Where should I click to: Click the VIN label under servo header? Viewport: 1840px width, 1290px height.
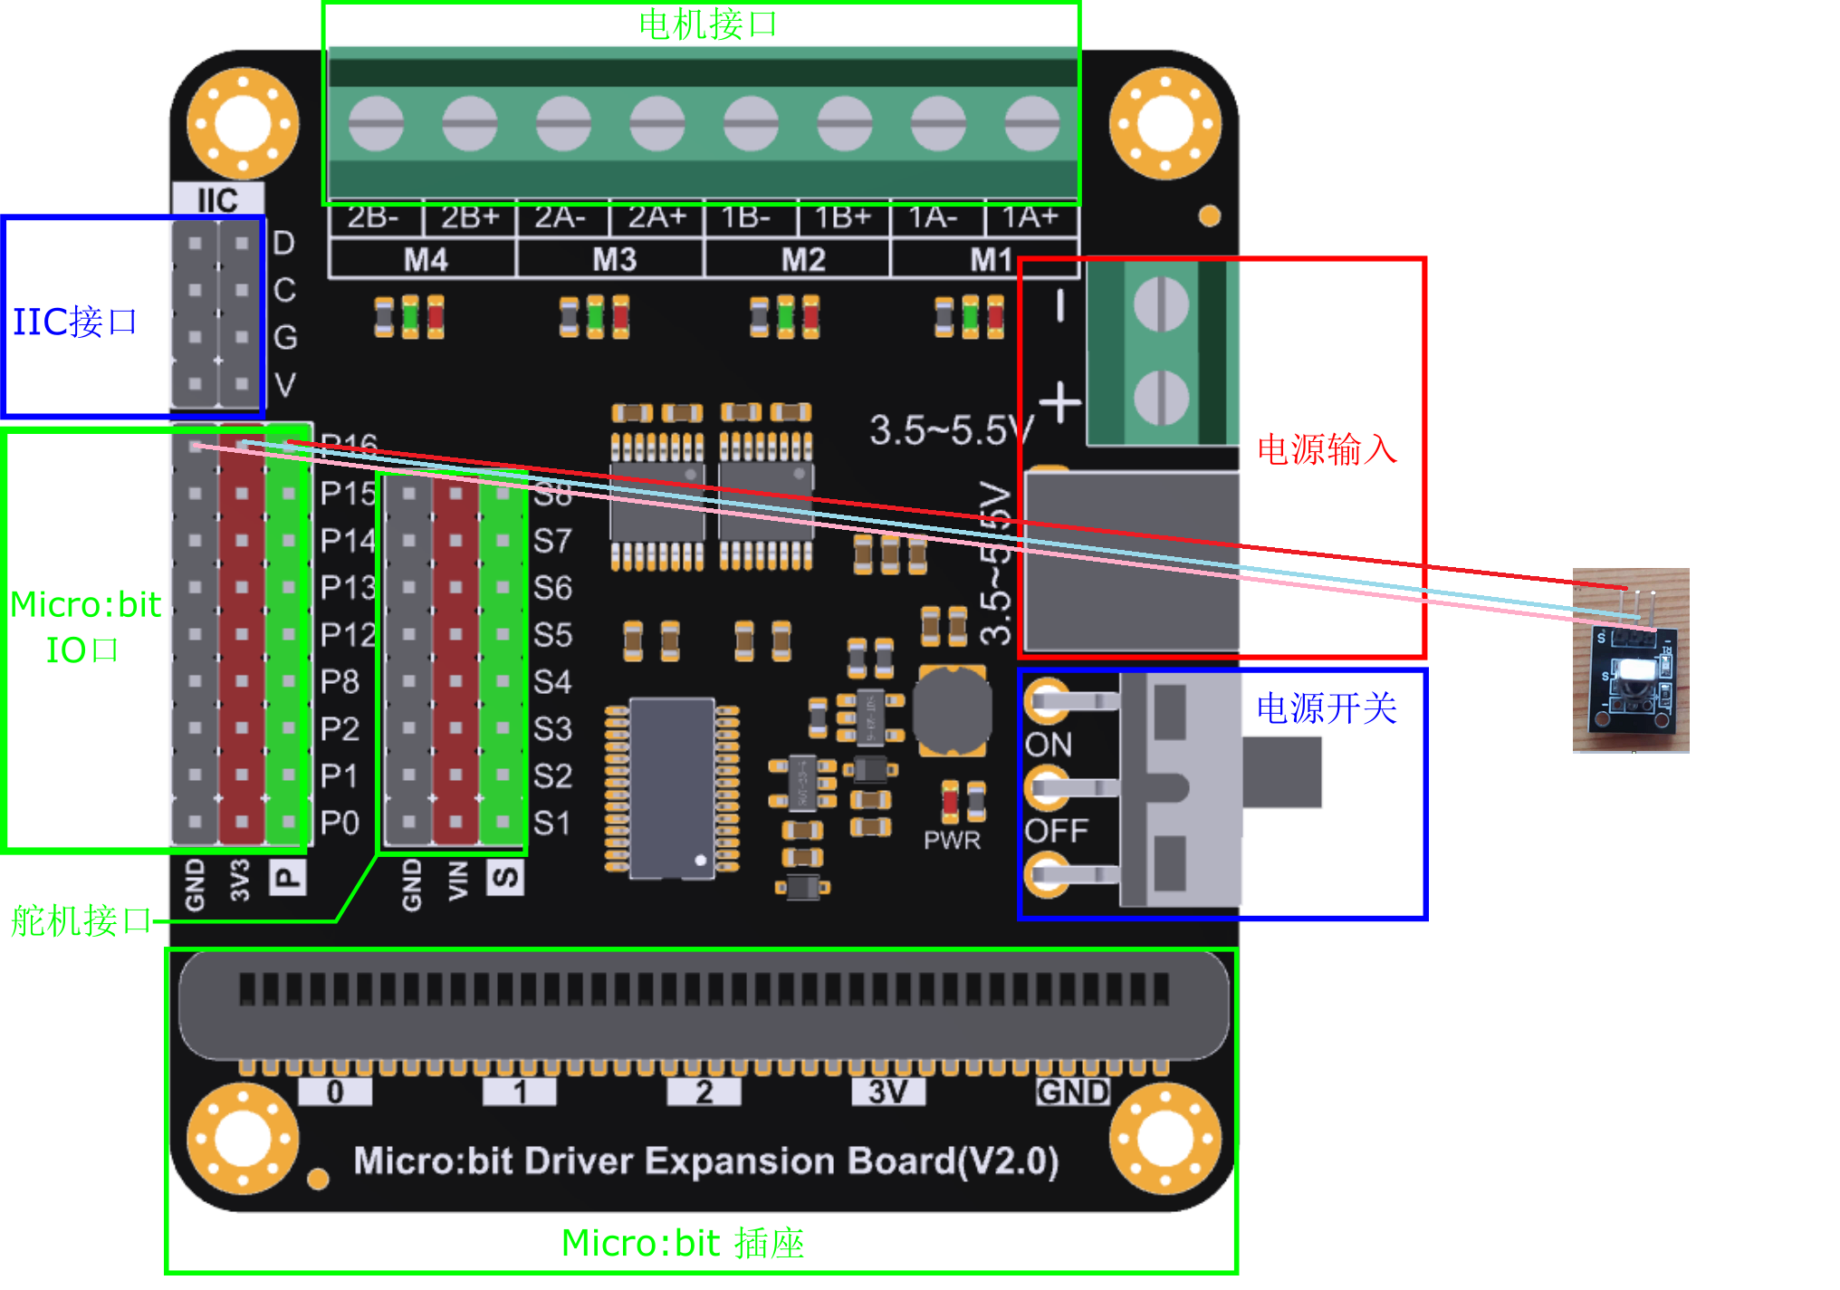coord(458,881)
